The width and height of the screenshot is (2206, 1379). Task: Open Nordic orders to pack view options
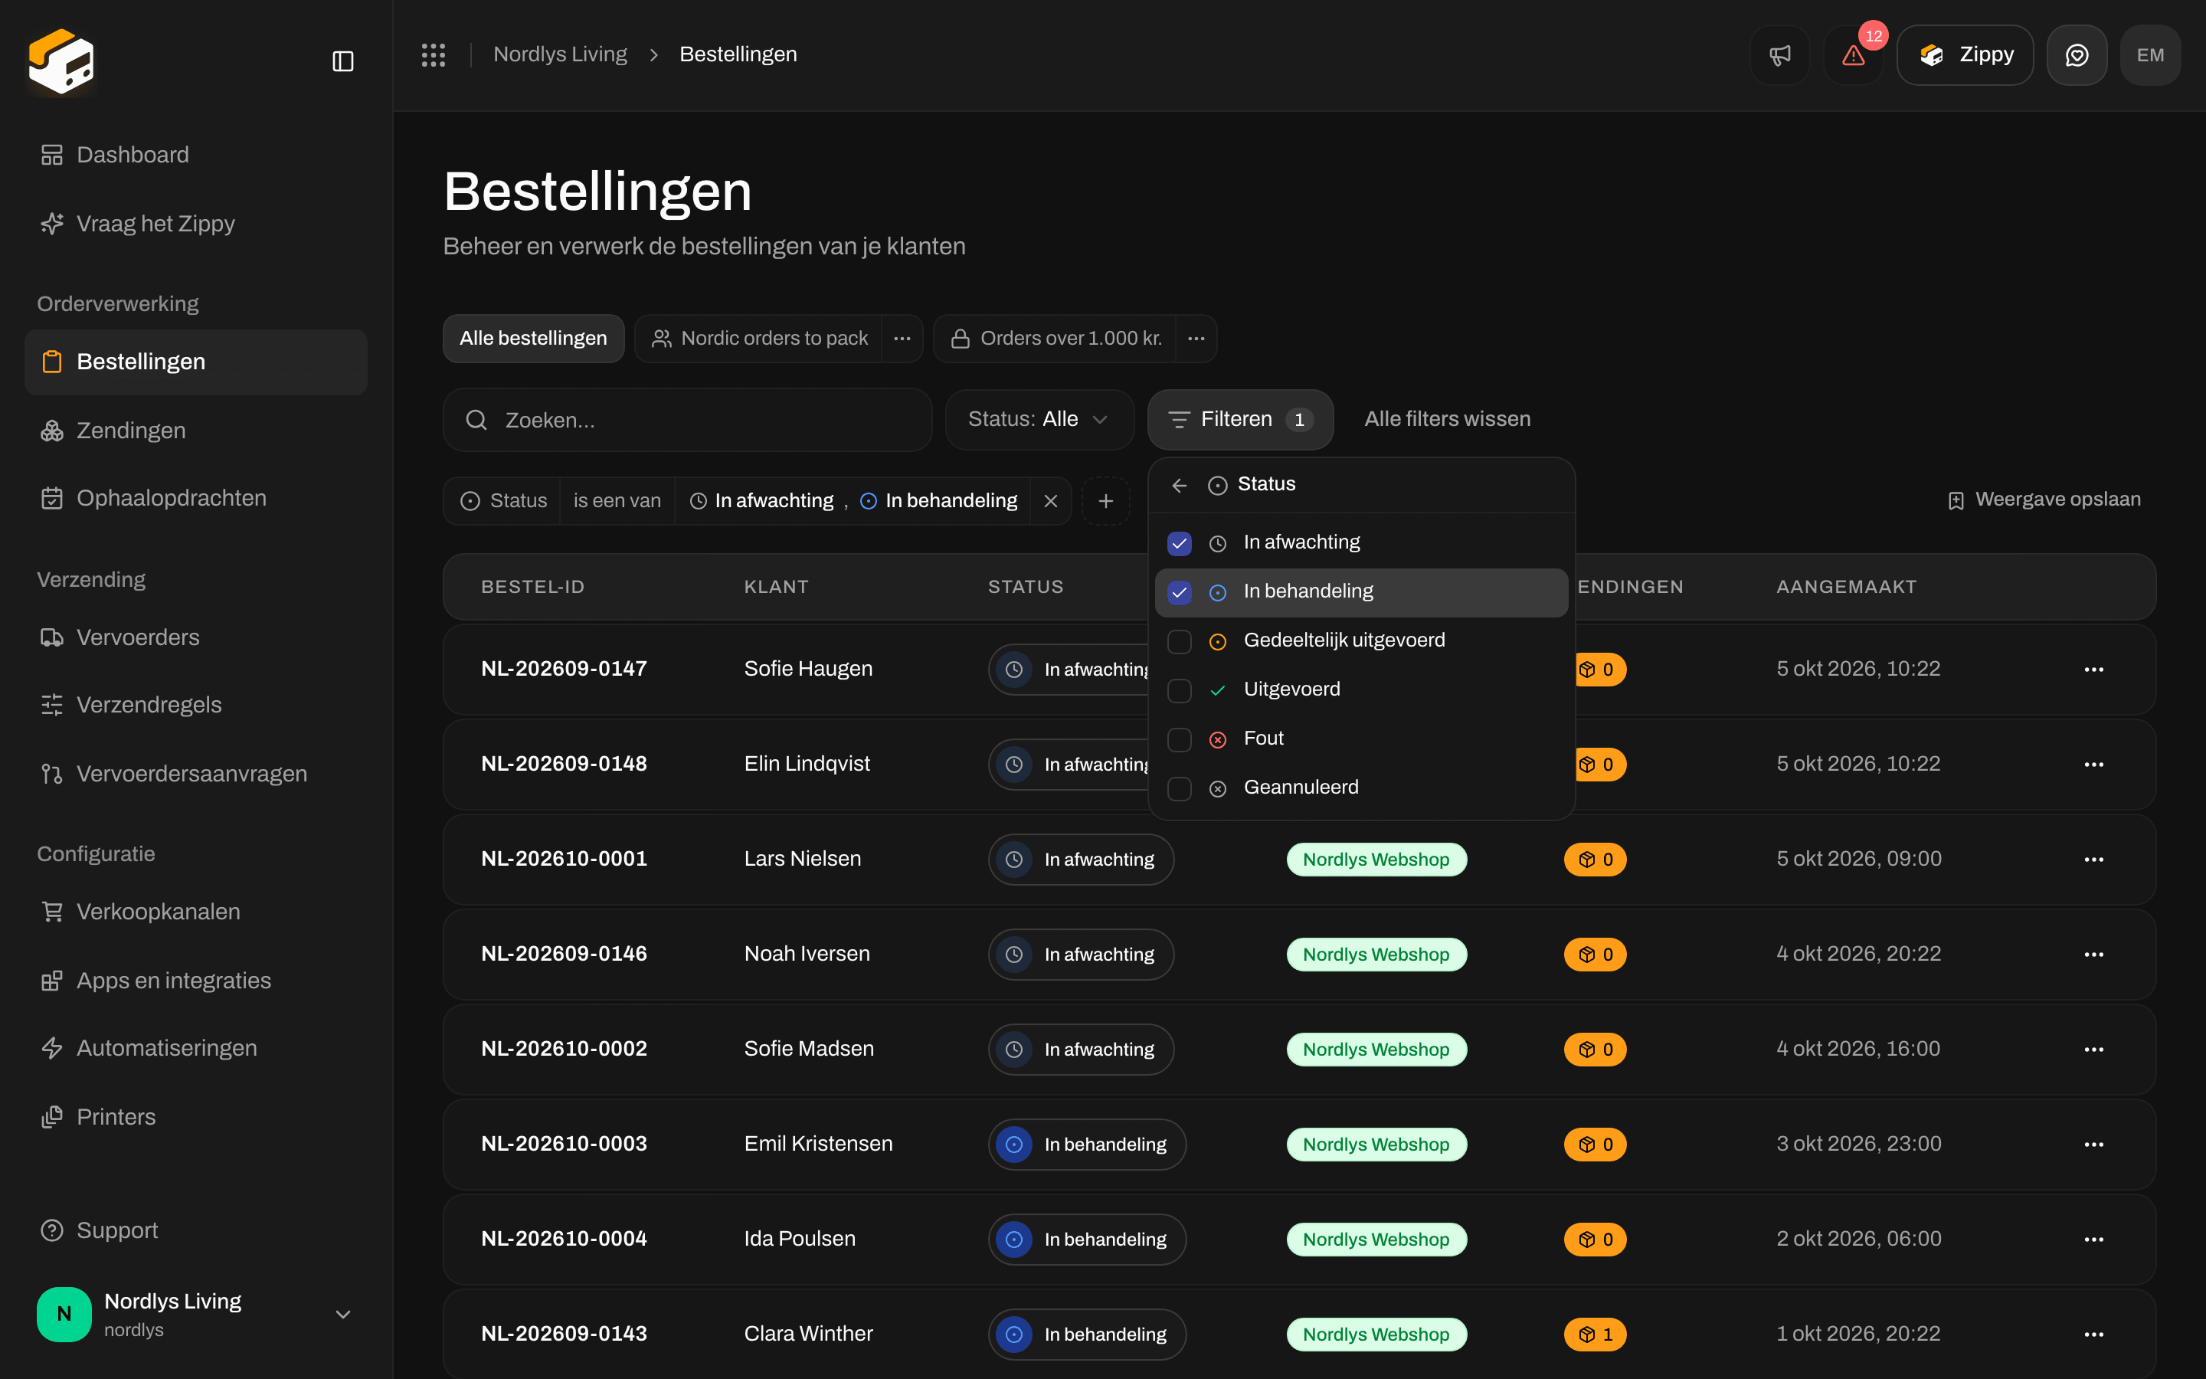pos(902,339)
